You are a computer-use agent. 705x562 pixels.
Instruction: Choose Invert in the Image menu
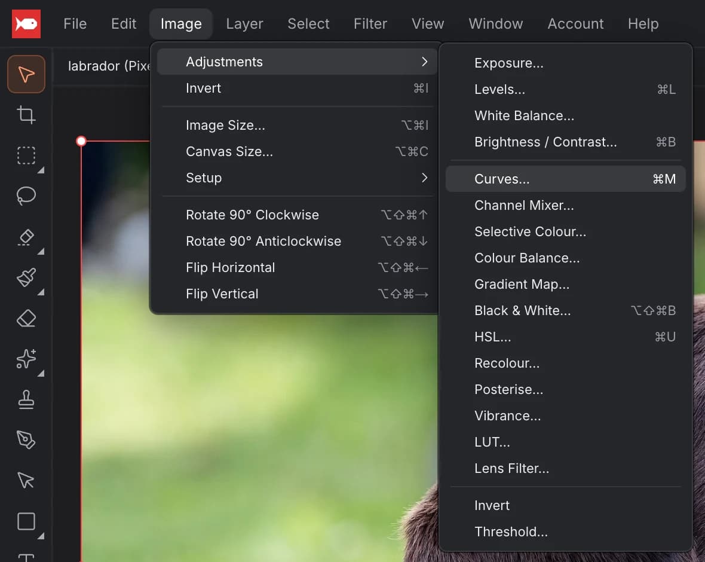tap(297, 88)
